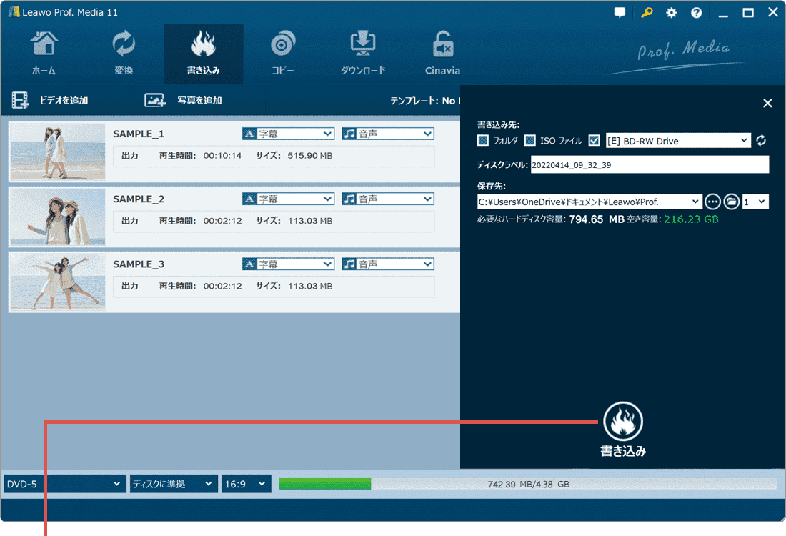Enable the フォルダ checkbox

click(483, 141)
